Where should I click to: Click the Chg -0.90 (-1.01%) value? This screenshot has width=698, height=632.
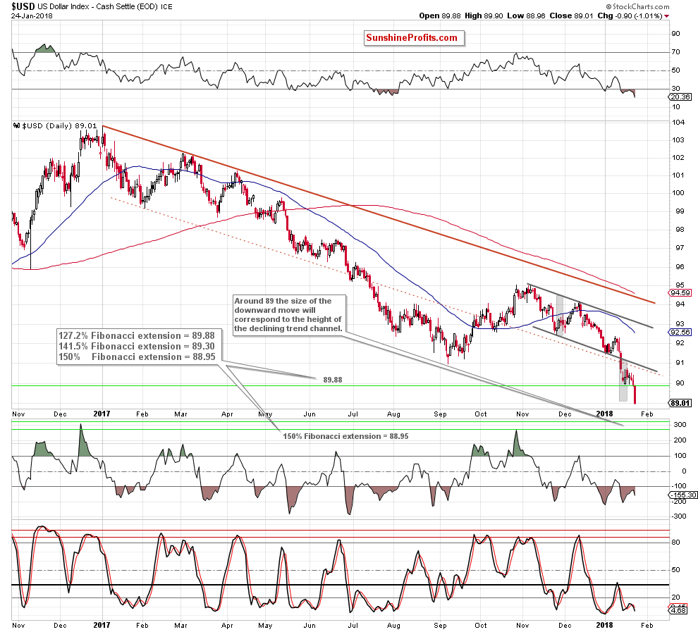coord(630,16)
